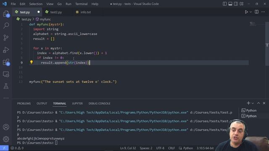Close the terminal panel

[264, 103]
